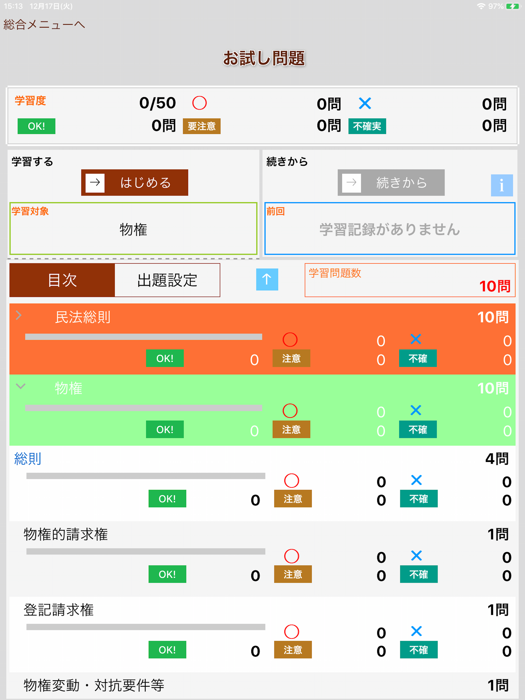Tap the blue cross in 登記請求権 row
The image size is (525, 700).
[416, 631]
